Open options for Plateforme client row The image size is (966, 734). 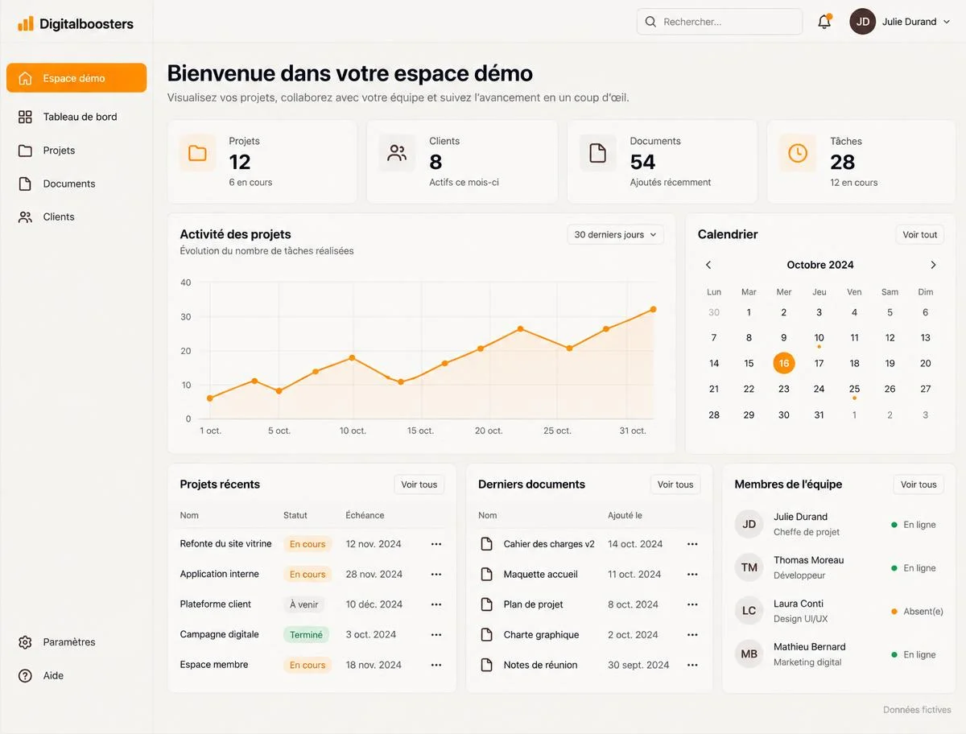[x=436, y=604]
